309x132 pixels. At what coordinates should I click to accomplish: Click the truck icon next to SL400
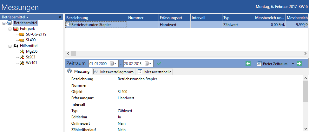(x=22, y=40)
